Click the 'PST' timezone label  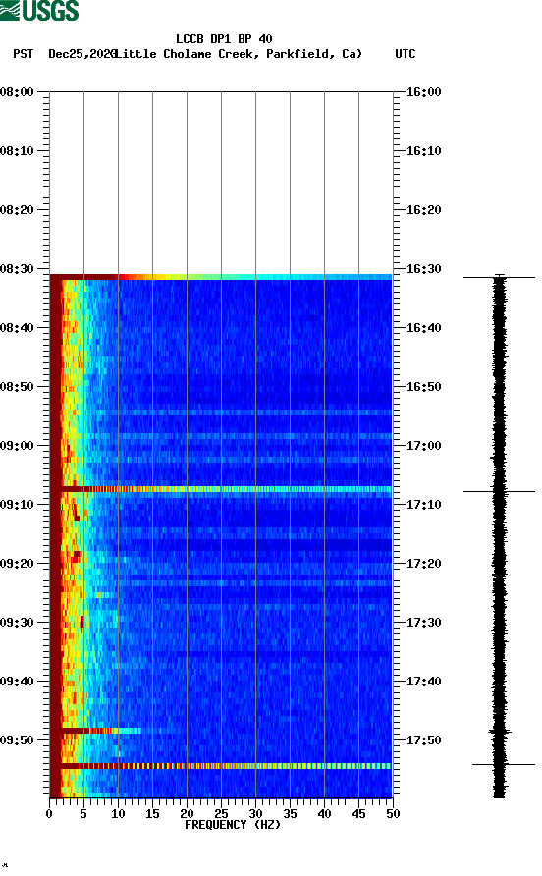pos(24,54)
